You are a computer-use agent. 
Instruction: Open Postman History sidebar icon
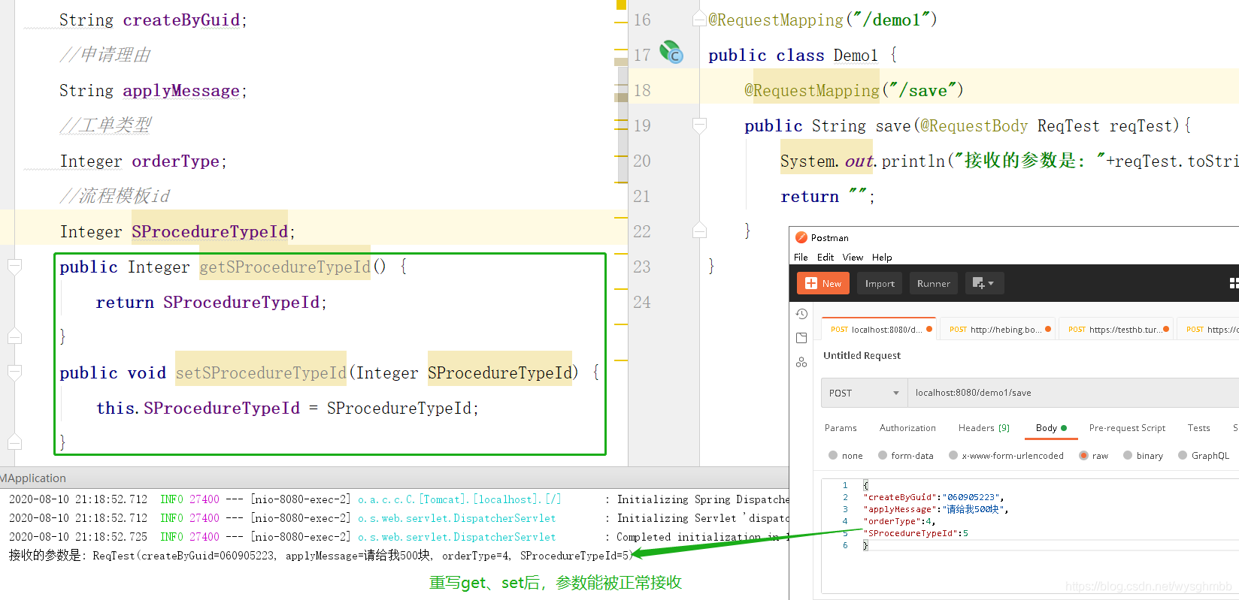click(x=801, y=314)
